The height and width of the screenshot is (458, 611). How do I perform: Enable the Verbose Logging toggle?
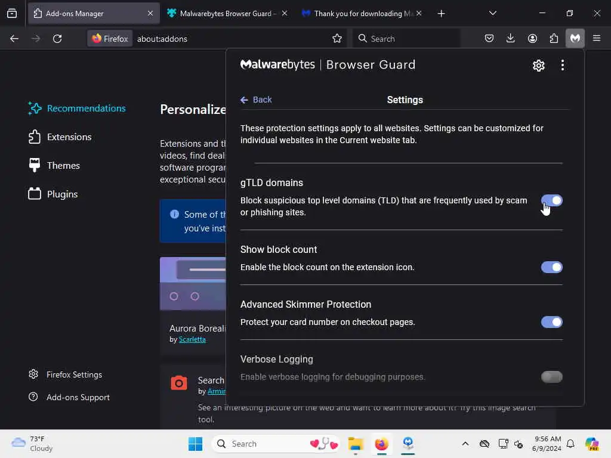[x=551, y=377]
